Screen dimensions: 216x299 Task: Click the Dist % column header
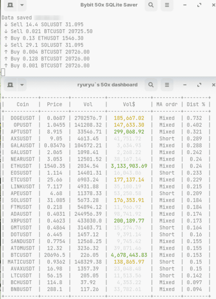pyautogui.click(x=196, y=104)
